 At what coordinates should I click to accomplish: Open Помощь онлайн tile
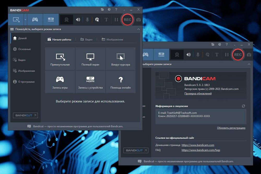pos(121,82)
